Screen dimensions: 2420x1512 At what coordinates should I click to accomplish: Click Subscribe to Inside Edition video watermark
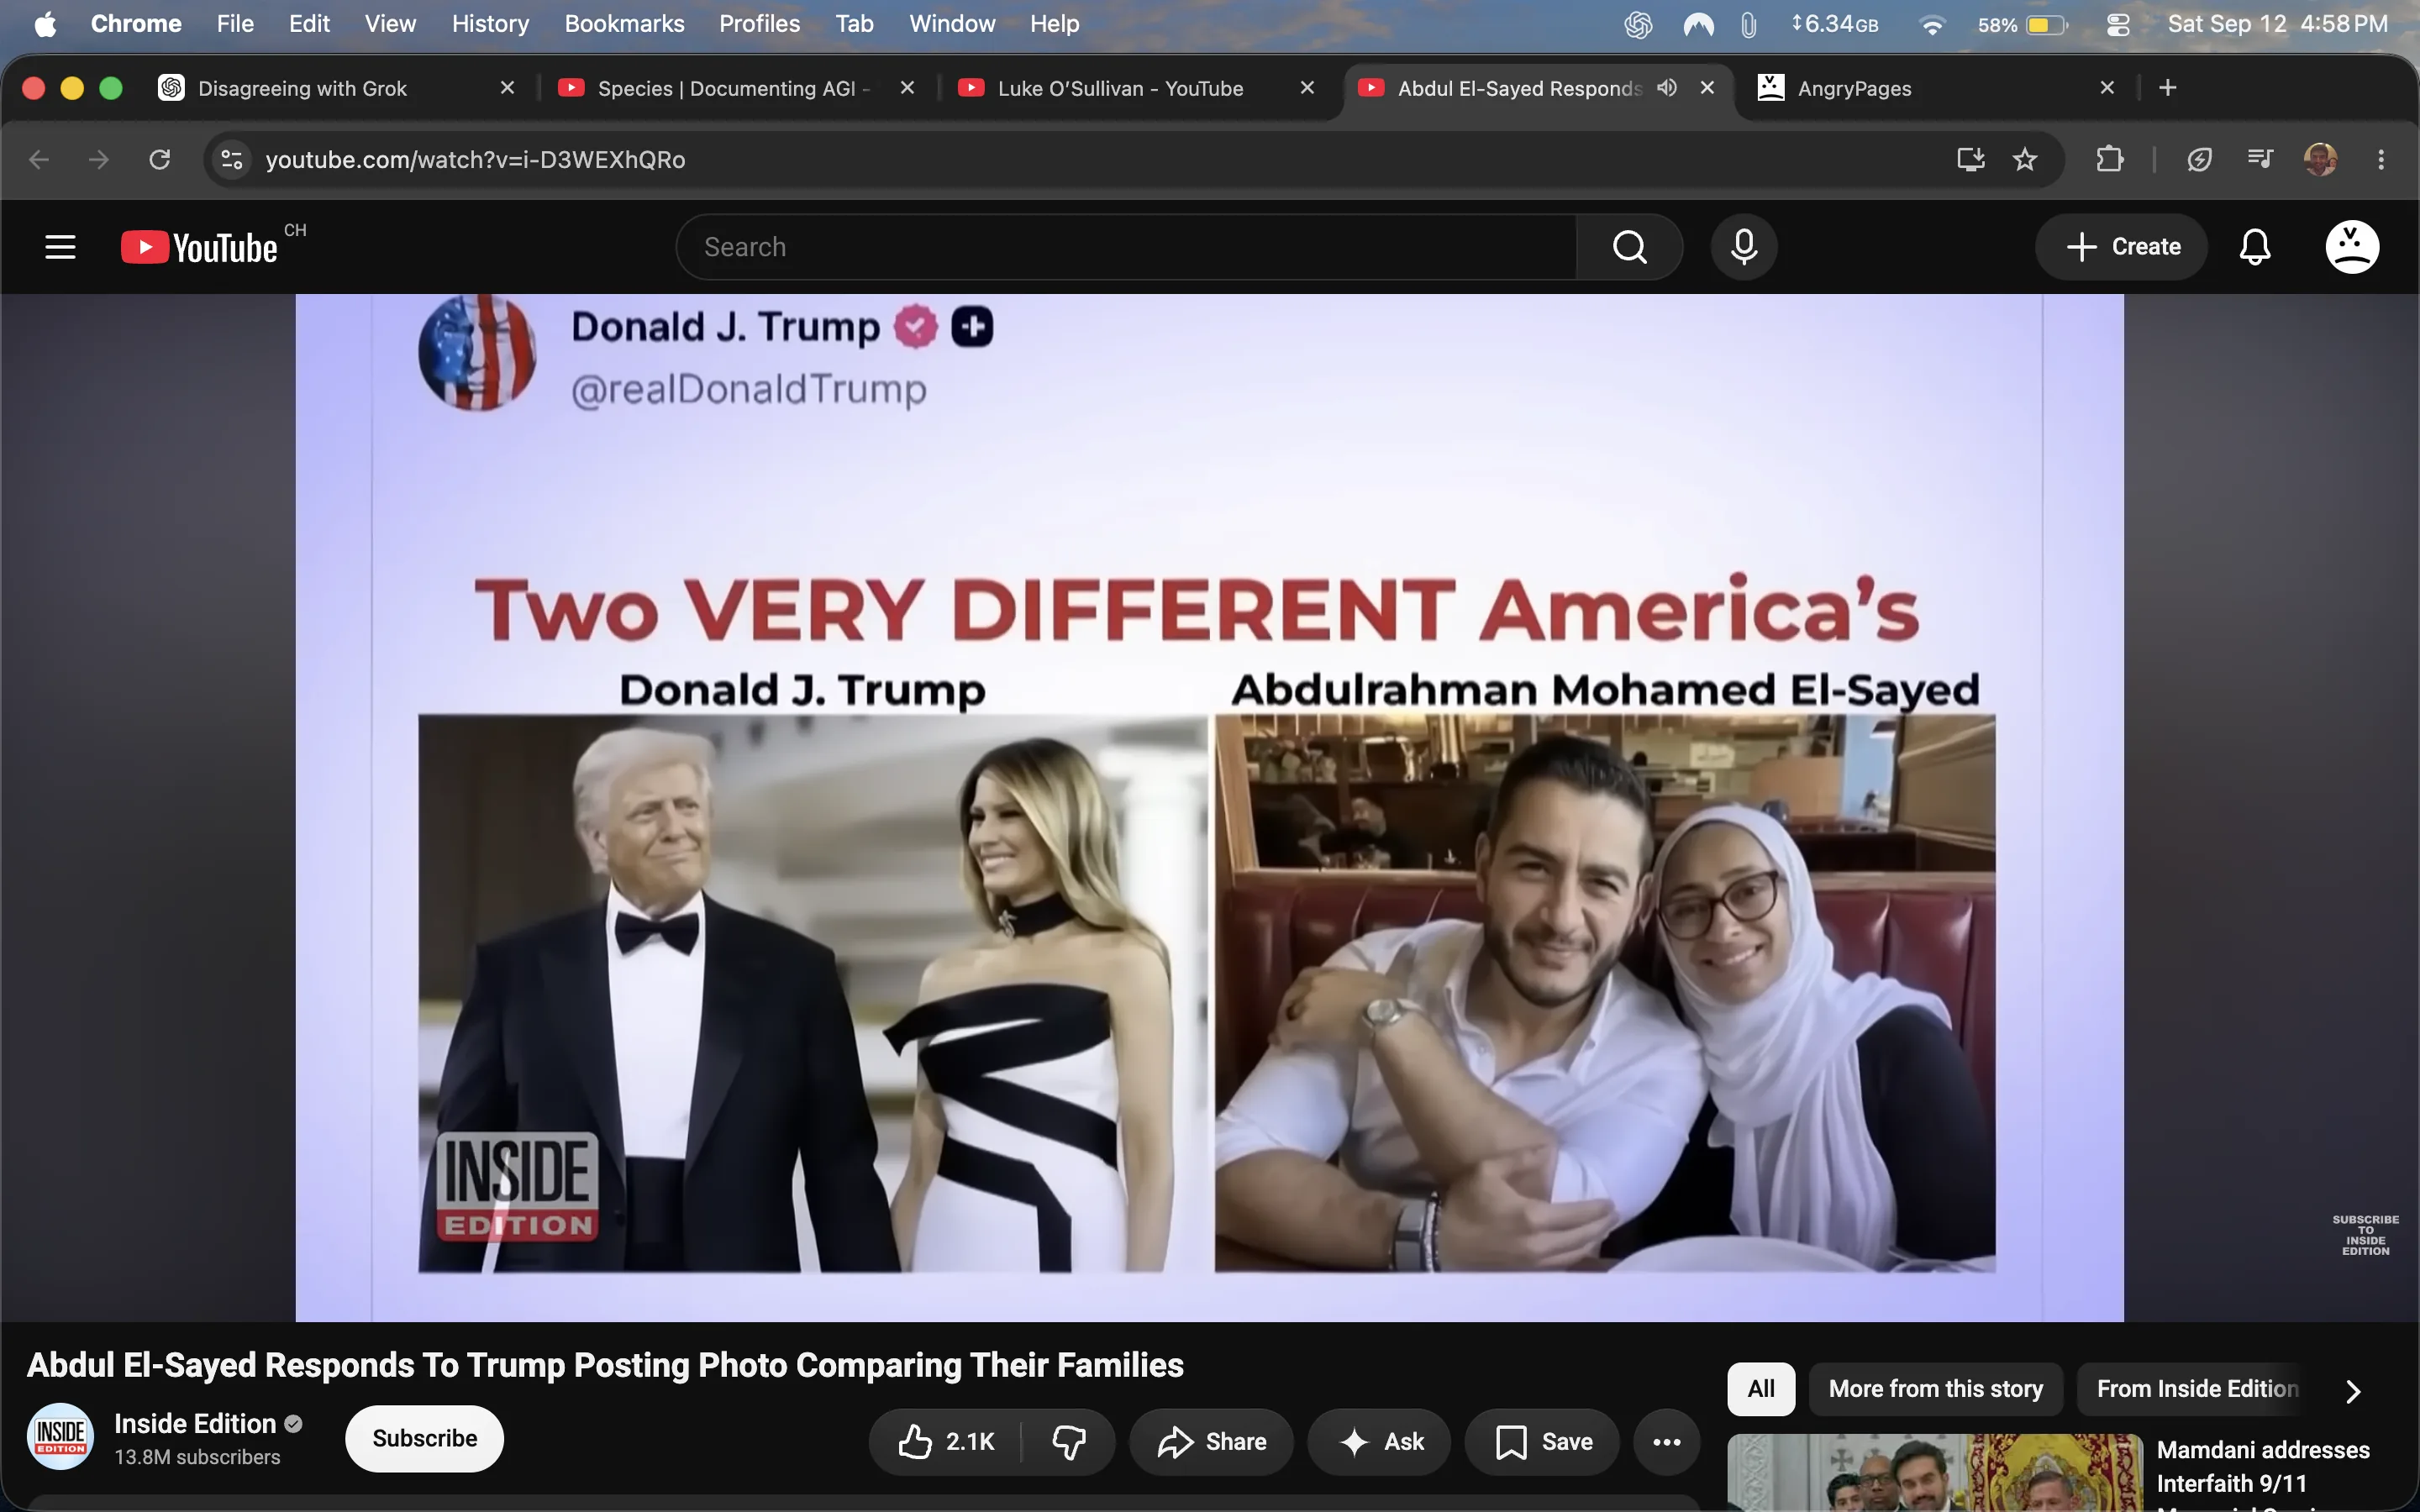2365,1235
